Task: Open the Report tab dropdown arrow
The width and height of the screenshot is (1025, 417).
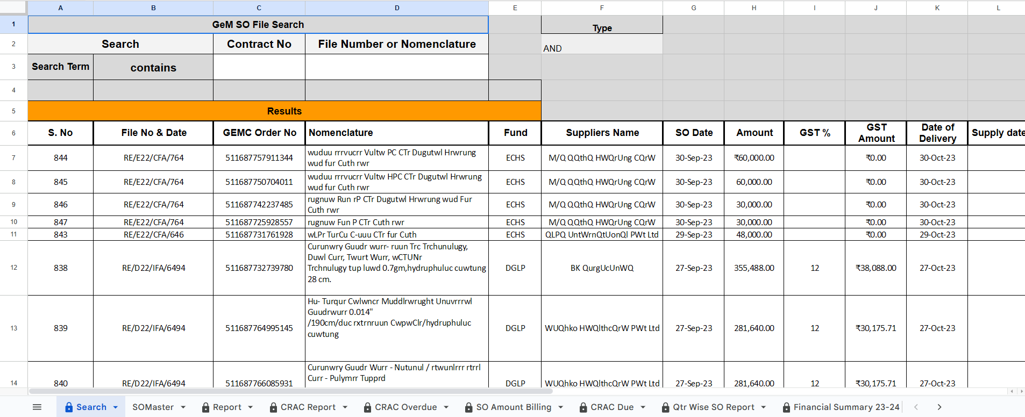Action: coord(251,407)
